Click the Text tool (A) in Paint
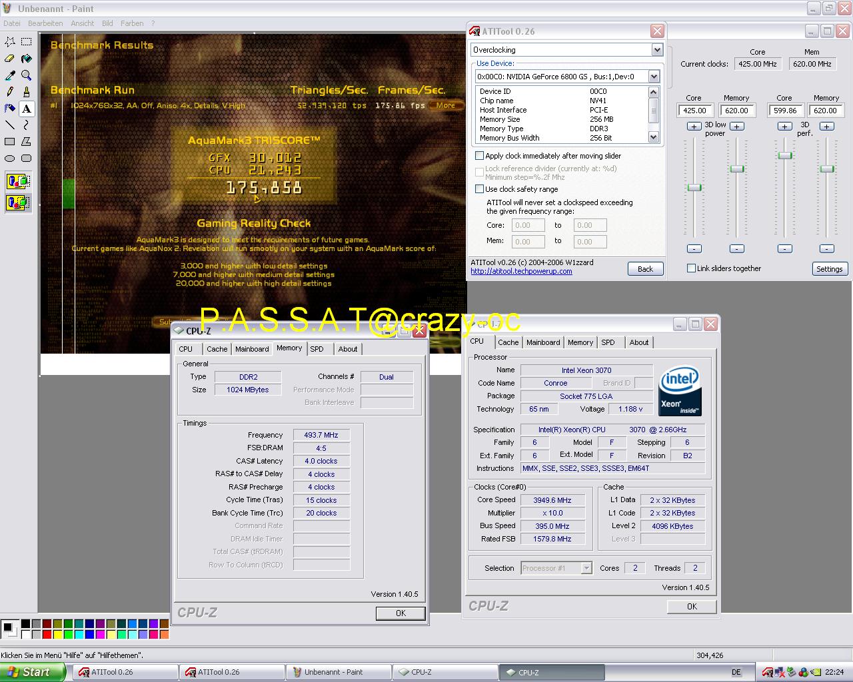853x682 pixels. [x=27, y=109]
